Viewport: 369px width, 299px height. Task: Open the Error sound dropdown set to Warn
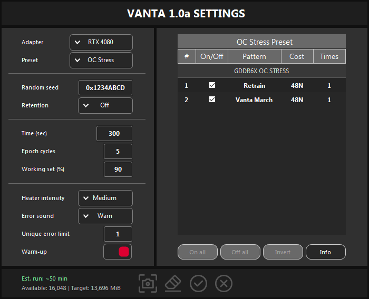(x=105, y=216)
